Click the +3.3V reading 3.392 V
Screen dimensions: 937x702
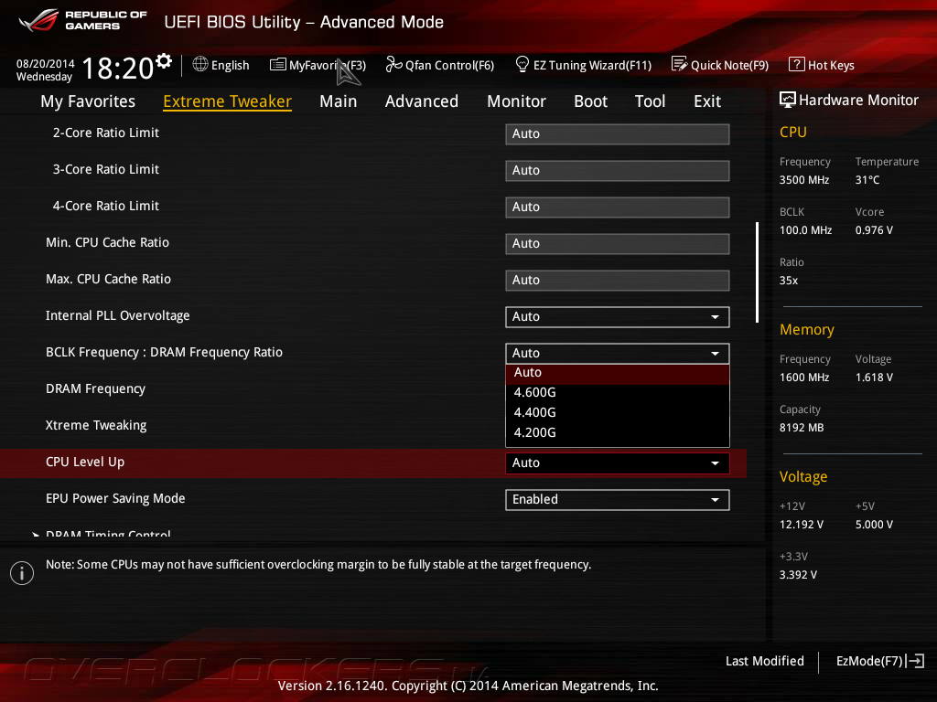pos(798,574)
